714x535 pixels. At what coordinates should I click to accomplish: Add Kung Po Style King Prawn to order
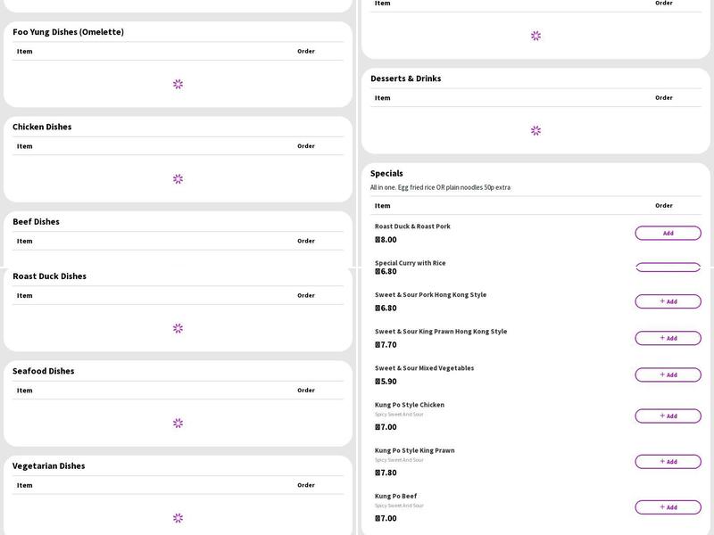click(x=668, y=461)
